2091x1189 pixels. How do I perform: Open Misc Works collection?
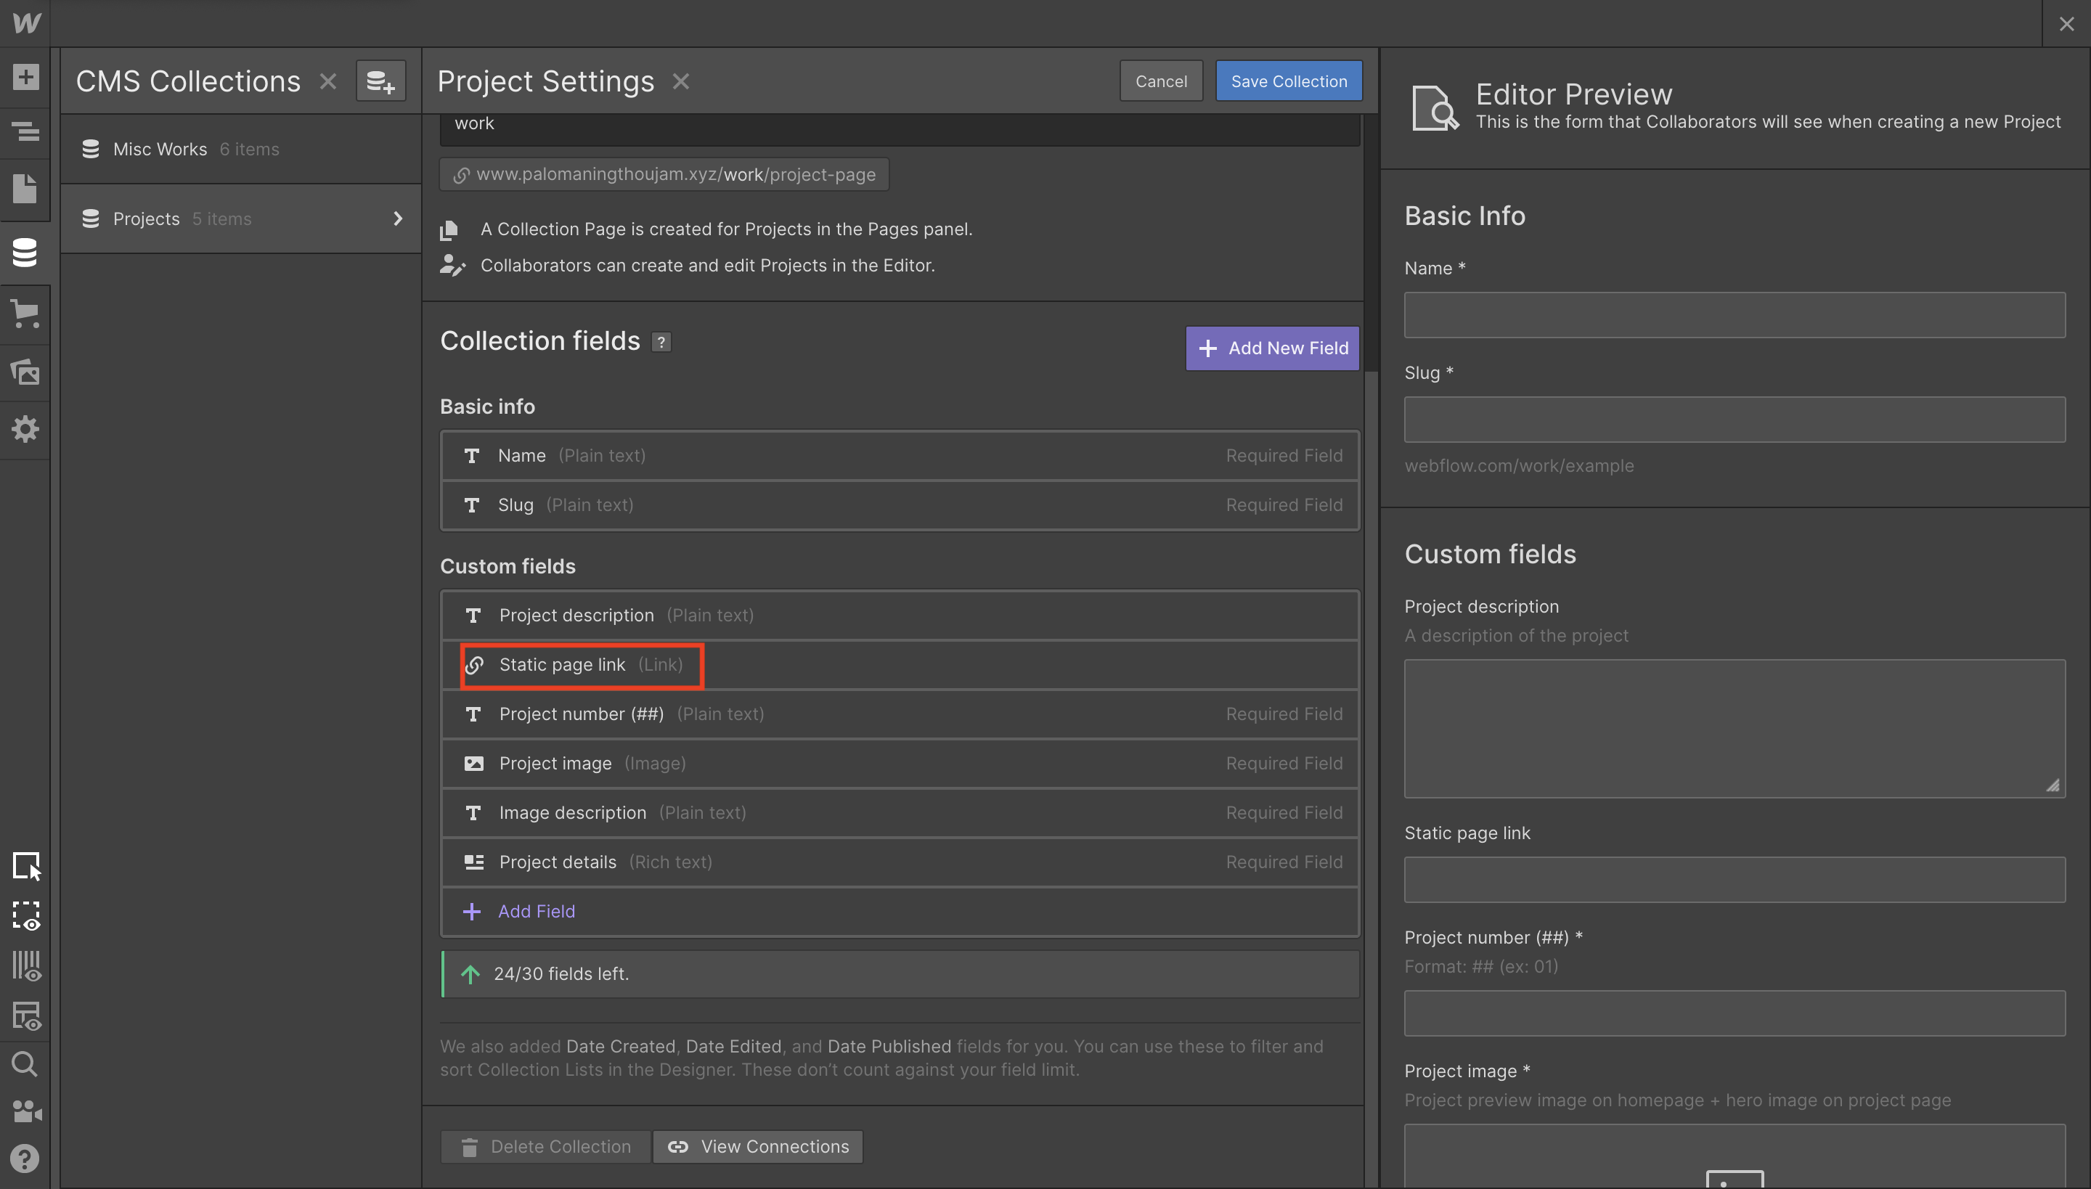click(160, 150)
